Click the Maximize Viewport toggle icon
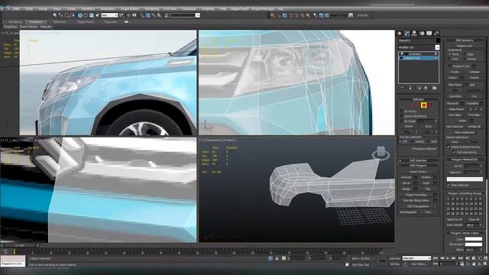Screen dimensions: 489x275 coord(486,264)
